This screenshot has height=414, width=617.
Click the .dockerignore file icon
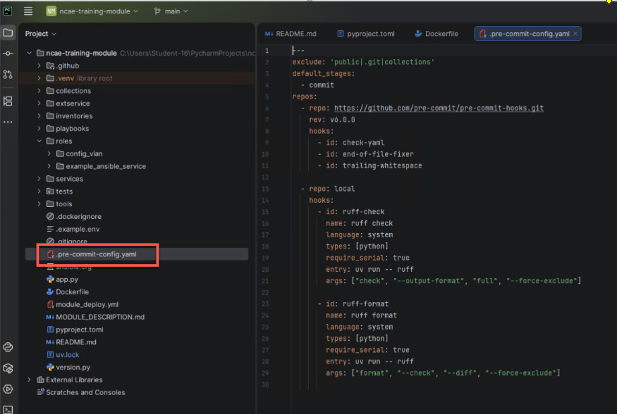(50, 216)
